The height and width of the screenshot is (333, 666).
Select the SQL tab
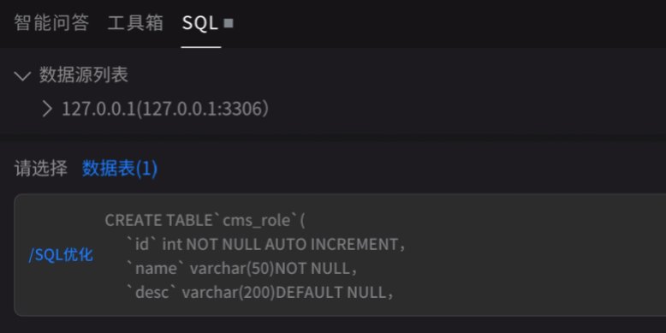click(x=200, y=23)
